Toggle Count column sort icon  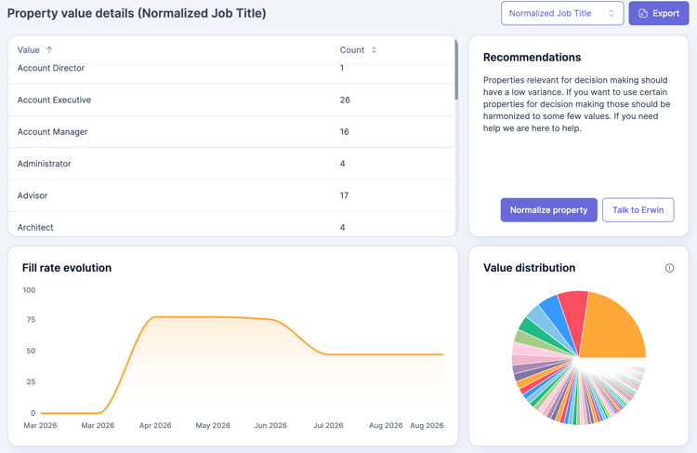point(374,50)
